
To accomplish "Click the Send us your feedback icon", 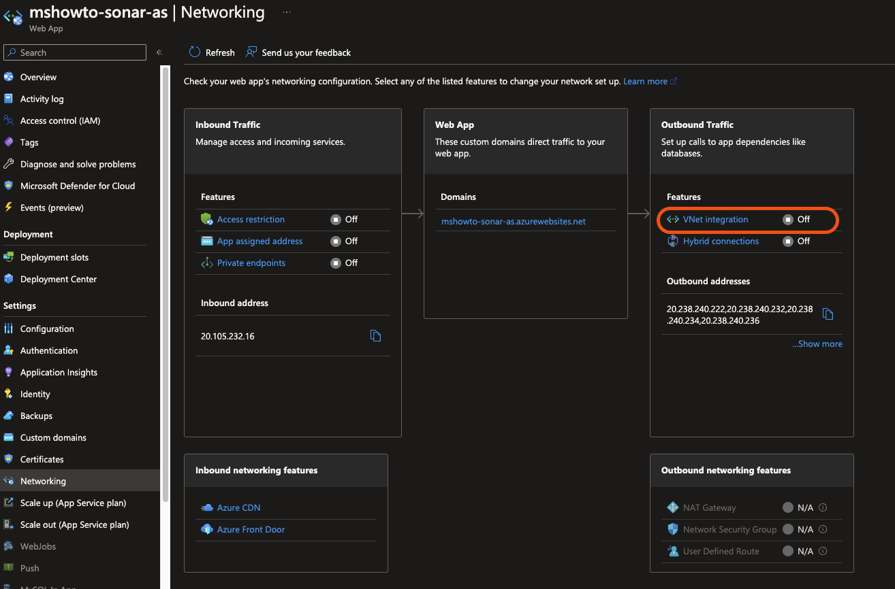I will click(251, 52).
